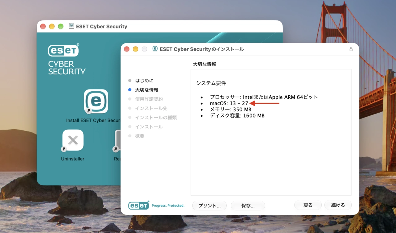
Task: Close the ESET installer window
Action: [127, 49]
